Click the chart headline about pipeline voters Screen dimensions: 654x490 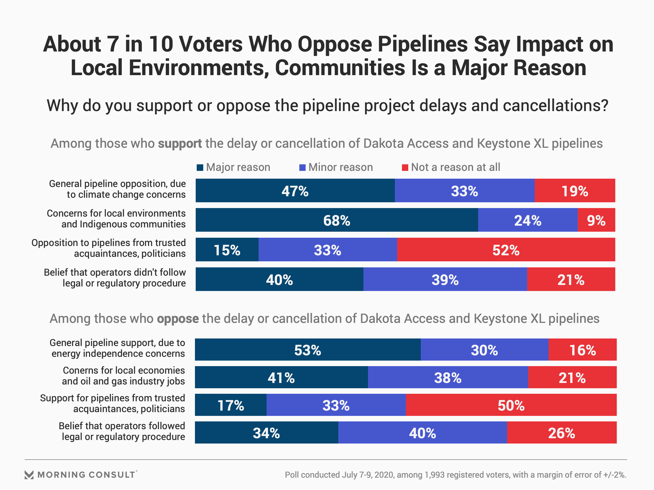pos(328,56)
